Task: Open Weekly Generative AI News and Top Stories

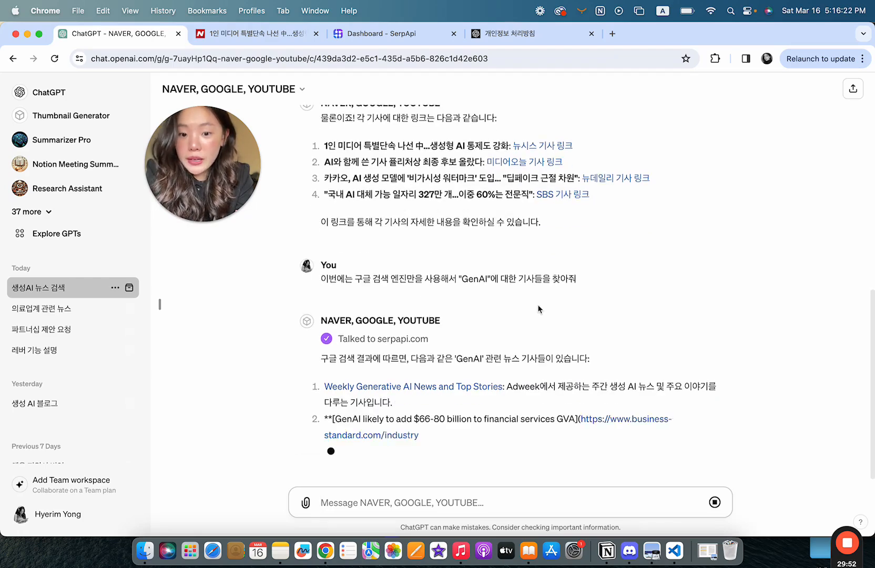Action: pyautogui.click(x=413, y=387)
